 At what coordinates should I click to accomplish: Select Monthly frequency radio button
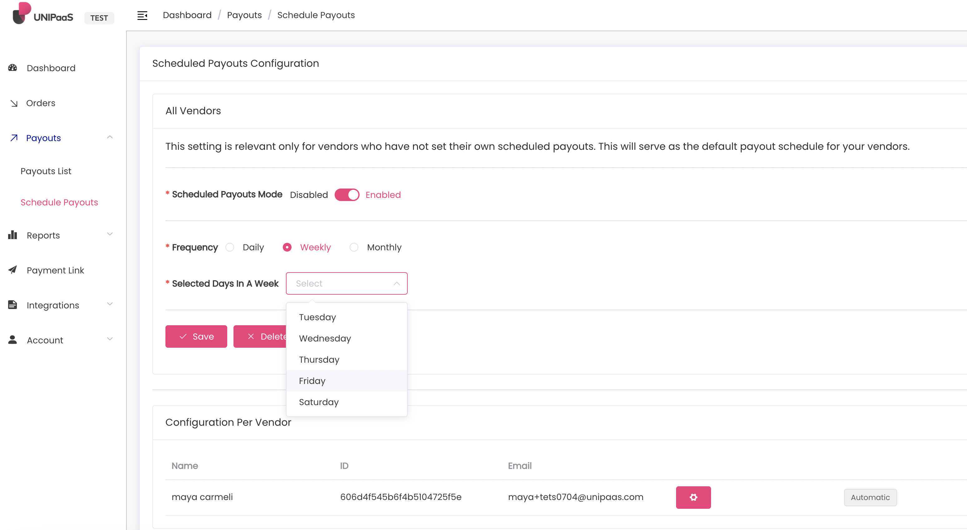pyautogui.click(x=354, y=247)
